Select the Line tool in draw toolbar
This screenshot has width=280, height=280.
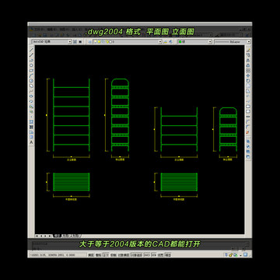tap(32, 50)
